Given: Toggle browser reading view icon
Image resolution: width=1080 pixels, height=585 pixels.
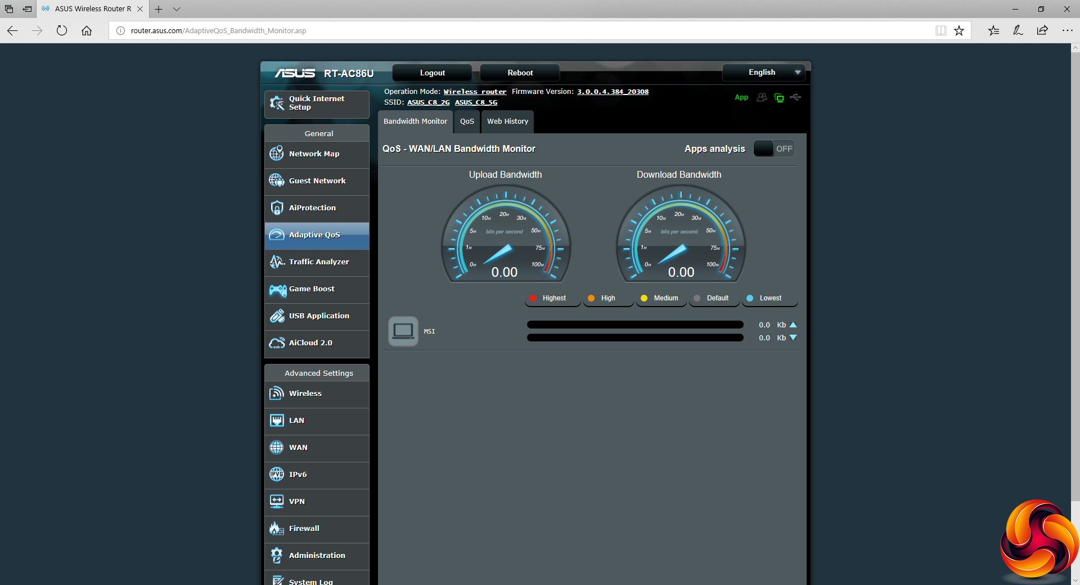Looking at the screenshot, I should click(x=940, y=30).
